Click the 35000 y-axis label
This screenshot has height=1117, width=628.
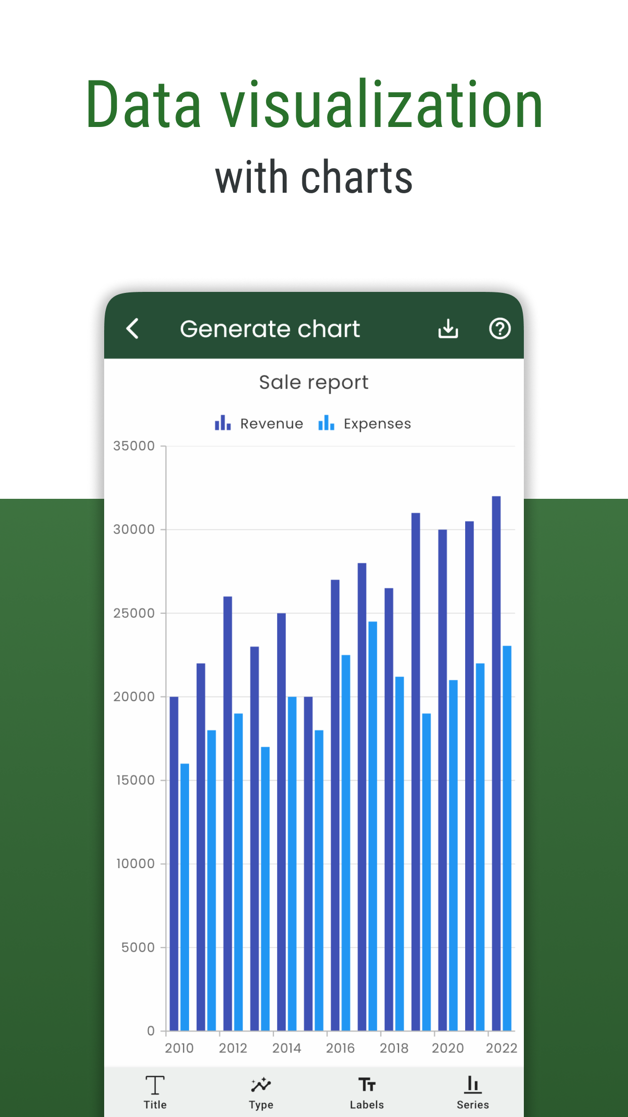[134, 446]
